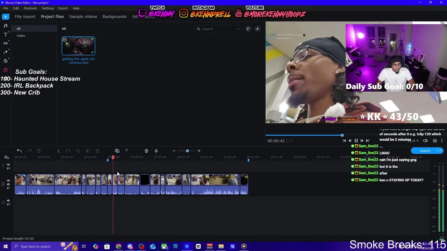Zoom out timeline with minus icon
This screenshot has width=447, height=251.
point(174,151)
